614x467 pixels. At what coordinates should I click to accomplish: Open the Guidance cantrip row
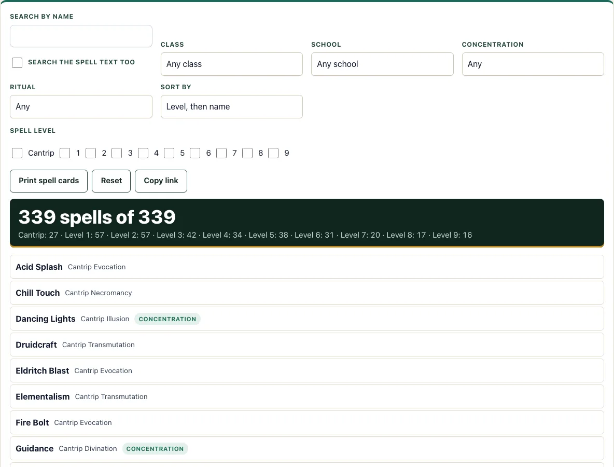click(306, 449)
